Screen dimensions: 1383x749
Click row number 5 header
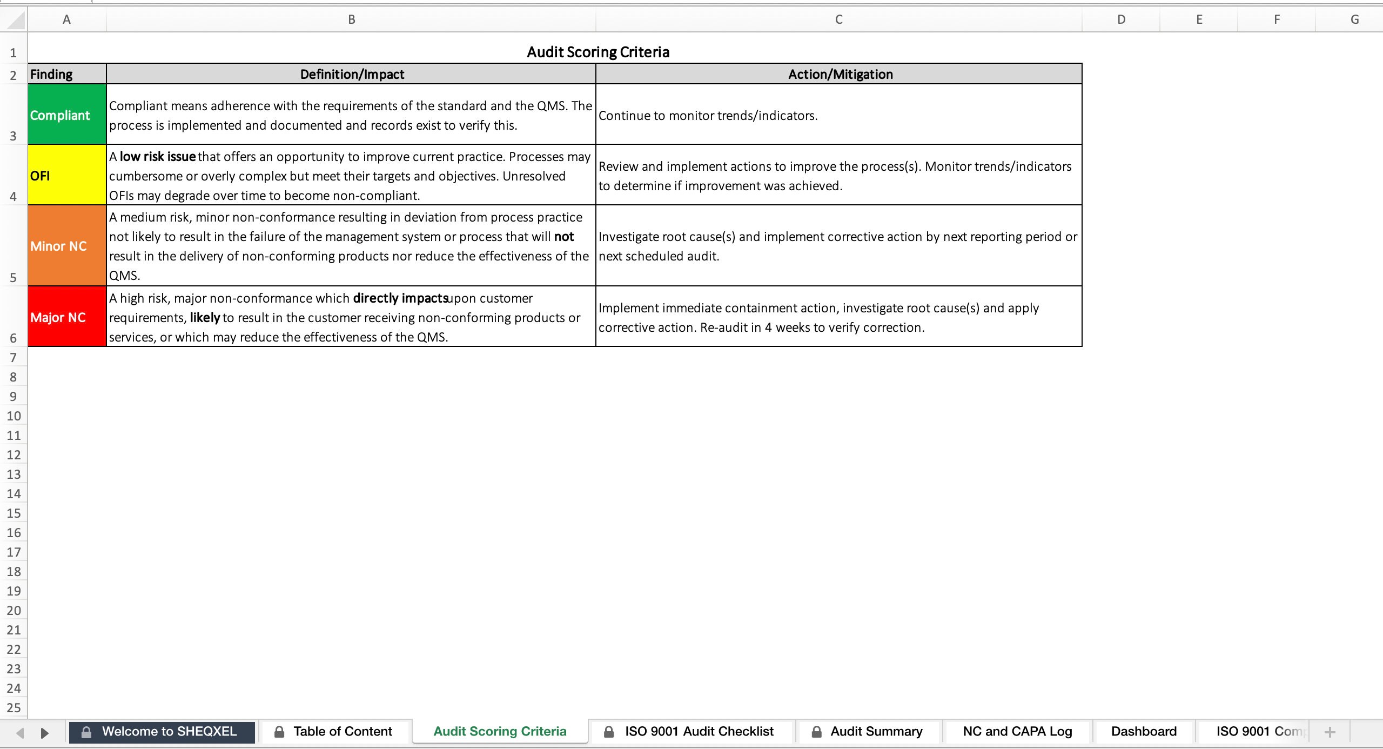[14, 277]
